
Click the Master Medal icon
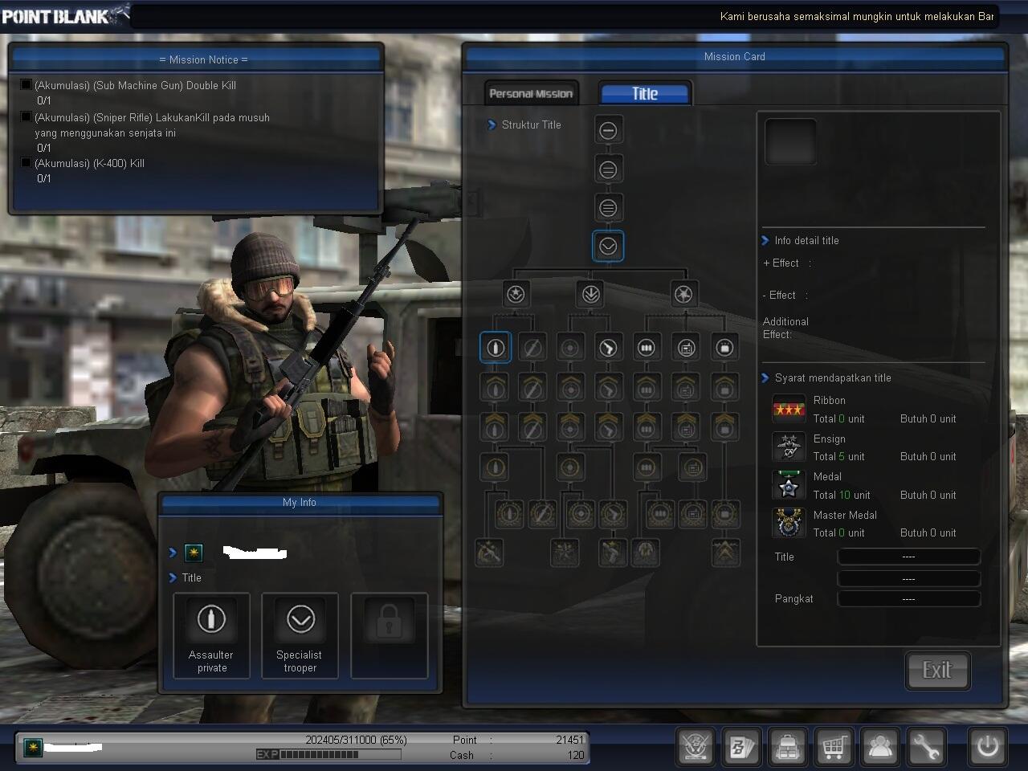(x=789, y=524)
